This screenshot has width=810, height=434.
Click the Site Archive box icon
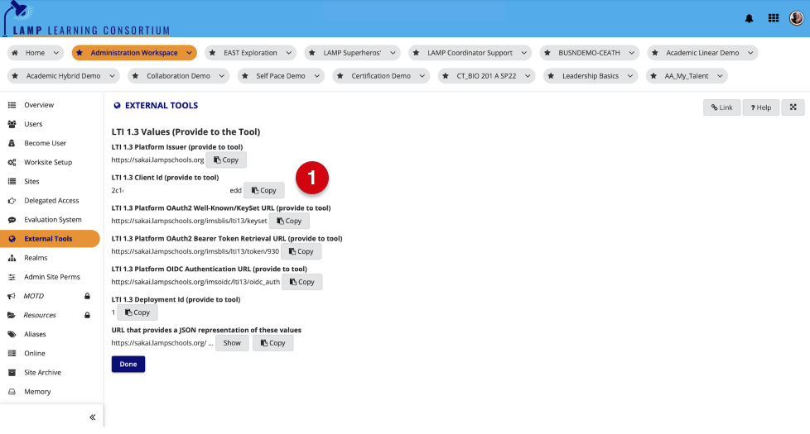click(12, 373)
